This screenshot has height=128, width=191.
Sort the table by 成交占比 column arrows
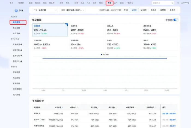77,108
